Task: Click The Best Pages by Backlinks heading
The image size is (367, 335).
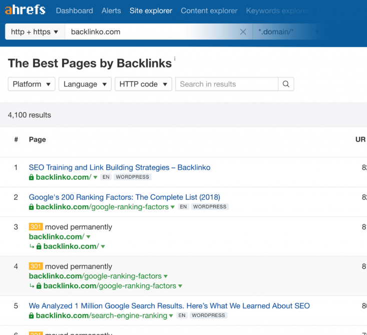Action: pyautogui.click(x=90, y=64)
